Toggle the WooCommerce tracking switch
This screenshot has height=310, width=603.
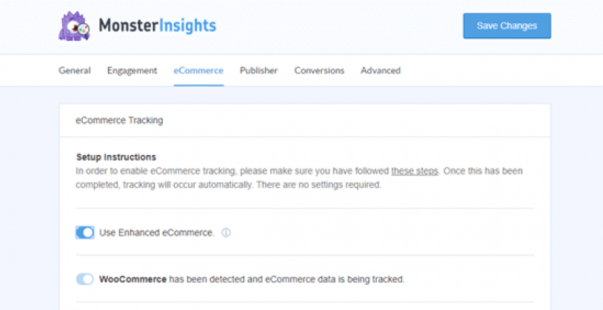pyautogui.click(x=85, y=279)
